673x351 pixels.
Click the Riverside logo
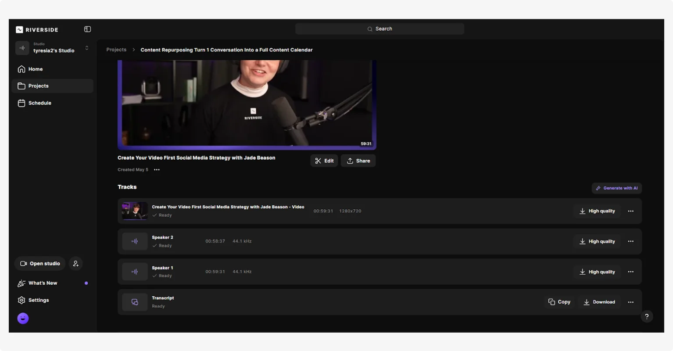click(x=37, y=29)
